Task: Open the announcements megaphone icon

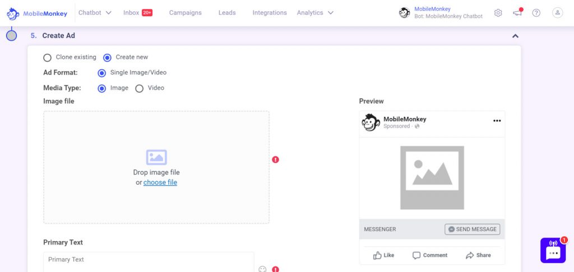Action: click(x=517, y=12)
